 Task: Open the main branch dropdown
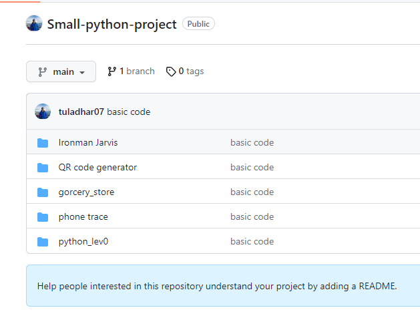pyautogui.click(x=61, y=72)
